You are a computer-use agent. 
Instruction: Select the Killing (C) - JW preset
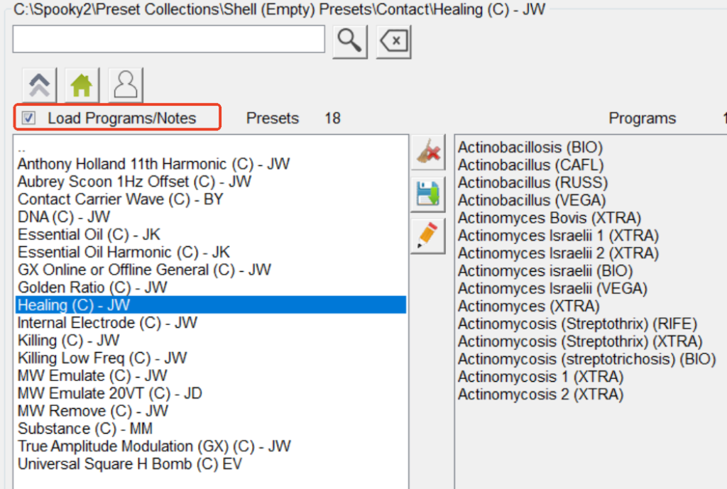(68, 341)
